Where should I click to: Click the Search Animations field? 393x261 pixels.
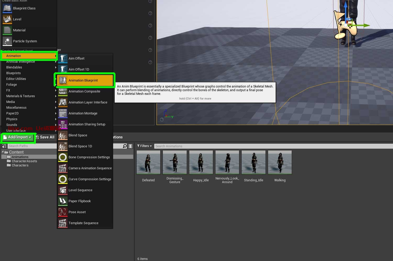point(272,146)
